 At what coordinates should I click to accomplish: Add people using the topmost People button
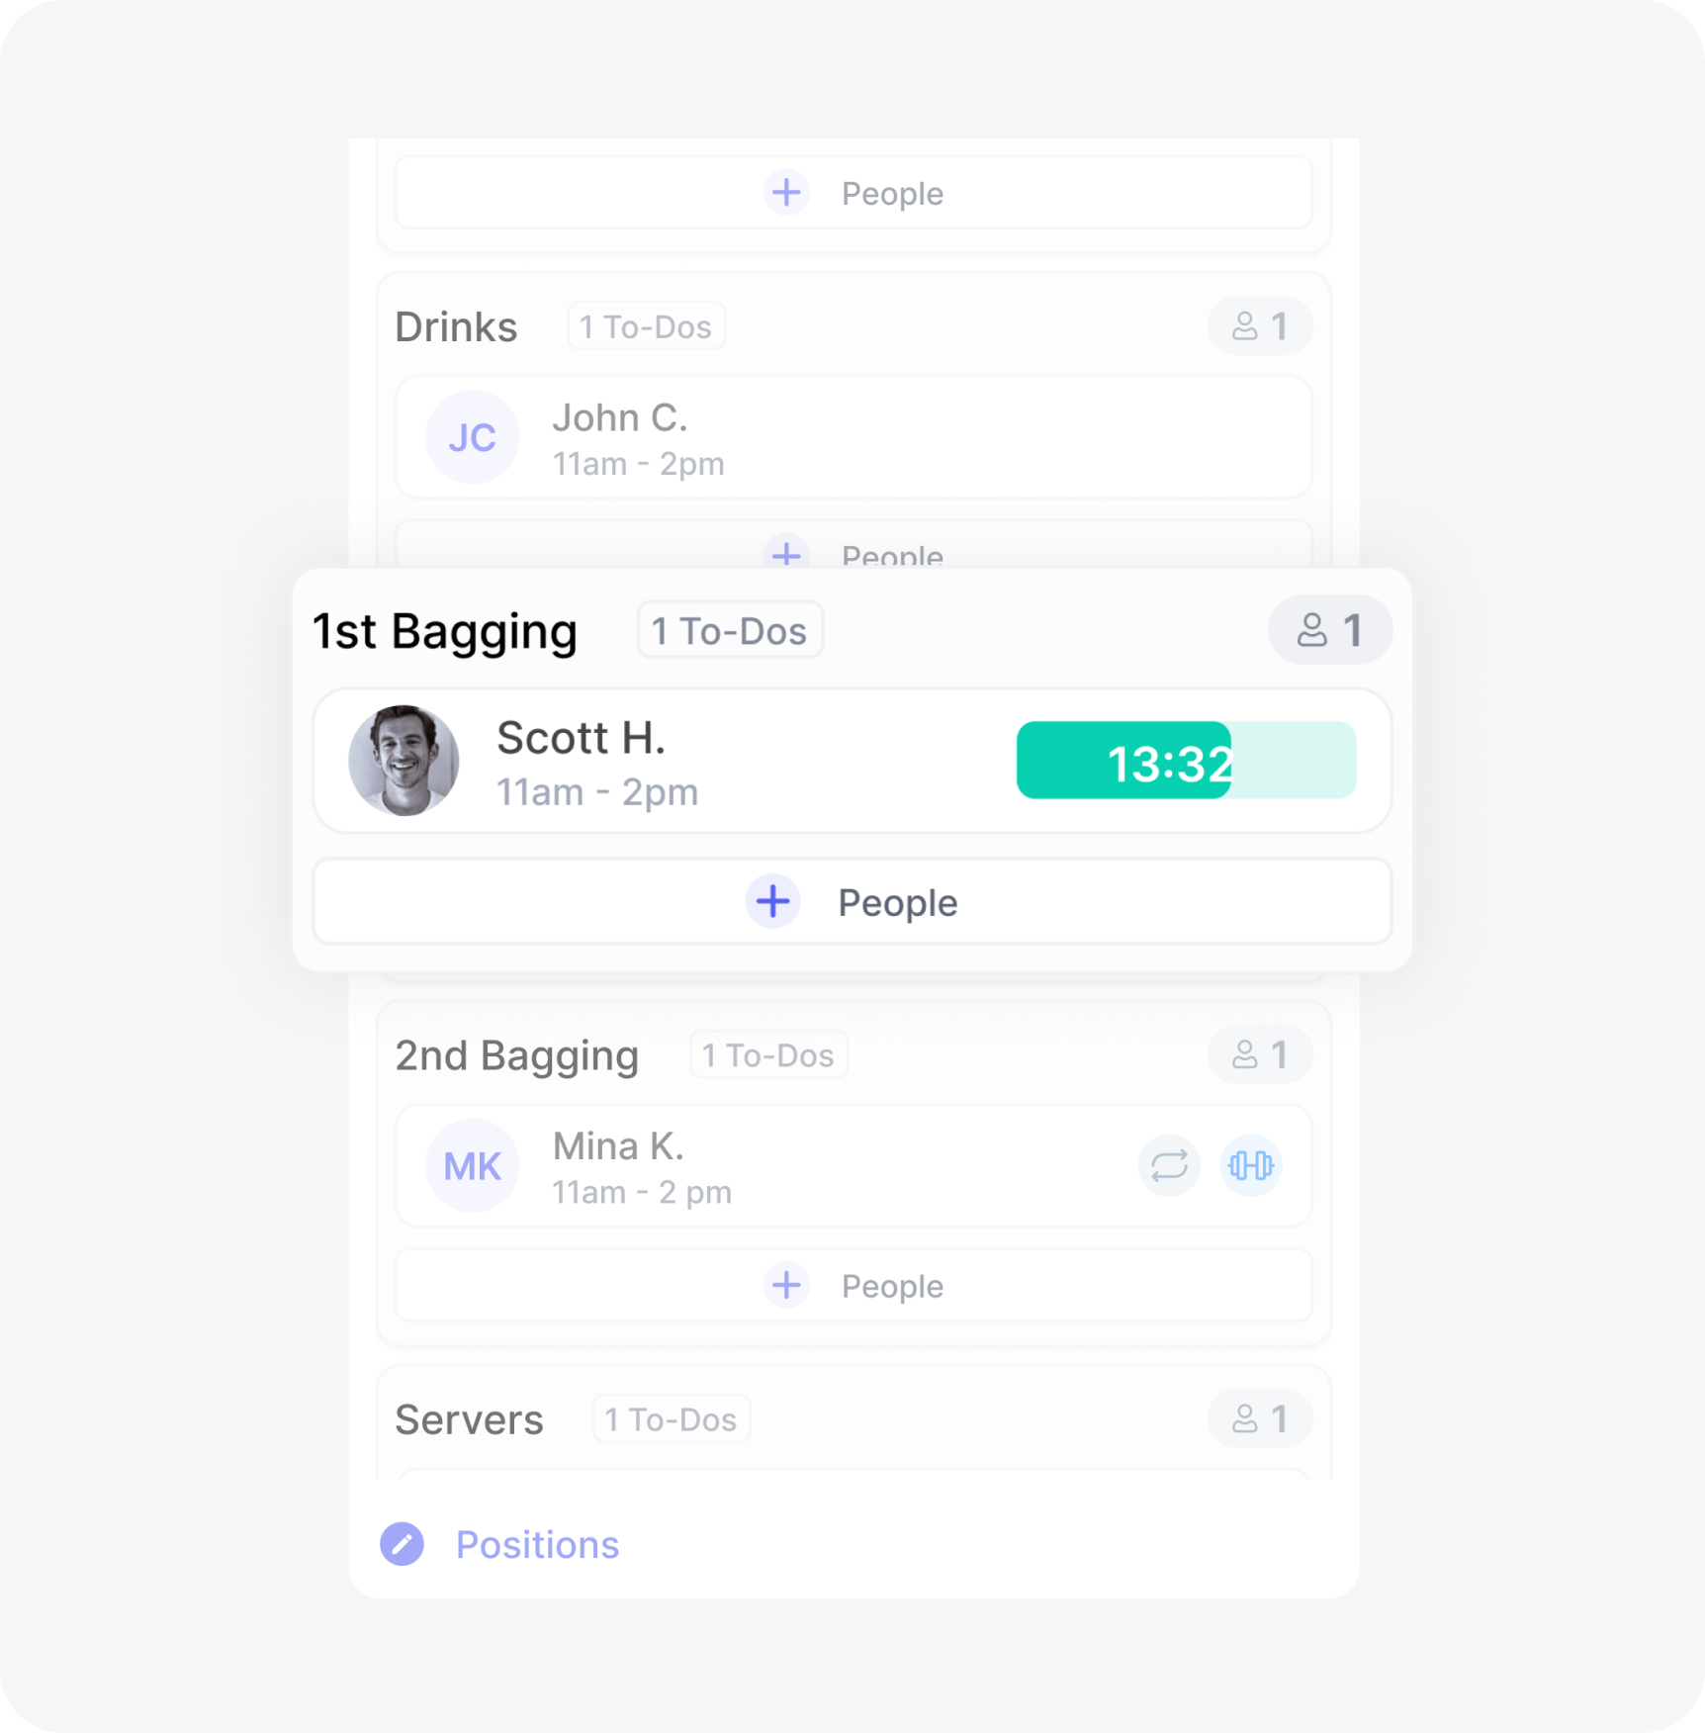[853, 192]
